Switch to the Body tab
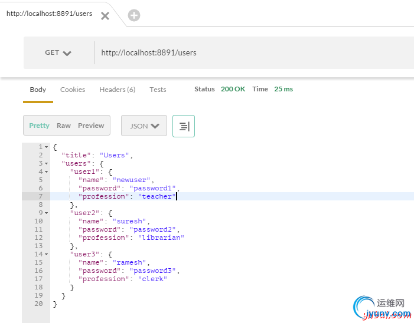 (38, 90)
